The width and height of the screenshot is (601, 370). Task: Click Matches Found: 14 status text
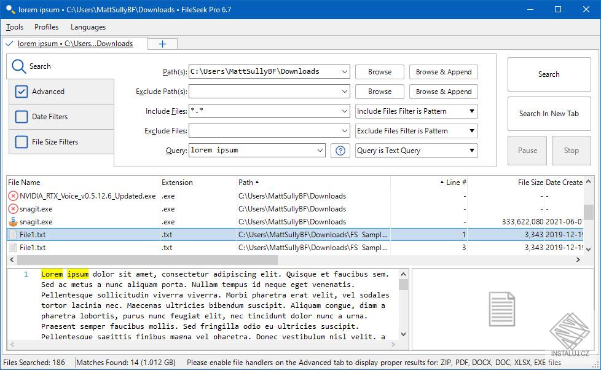126,363
